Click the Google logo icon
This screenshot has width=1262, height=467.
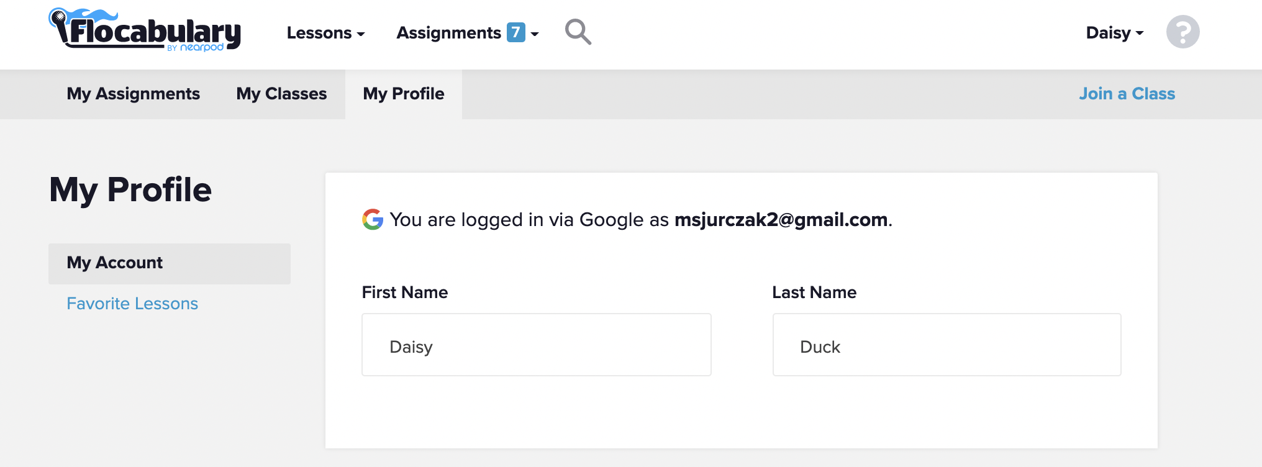(373, 219)
